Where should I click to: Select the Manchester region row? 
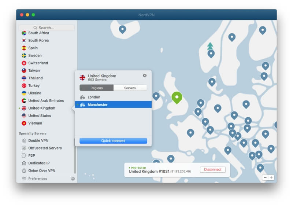click(113, 105)
